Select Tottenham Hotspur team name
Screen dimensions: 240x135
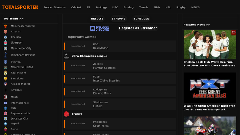pos(23,55)
